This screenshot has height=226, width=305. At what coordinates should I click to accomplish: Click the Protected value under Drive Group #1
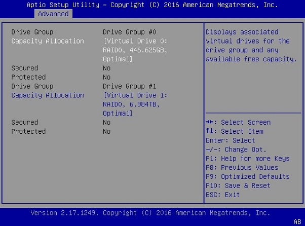click(107, 131)
